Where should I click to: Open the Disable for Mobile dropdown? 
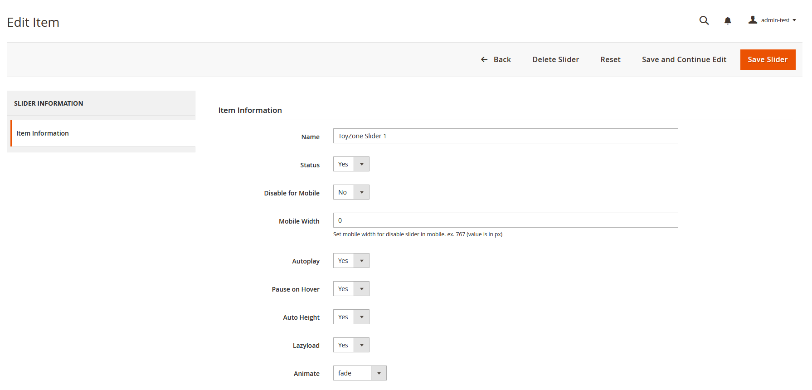351,192
